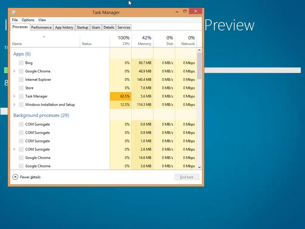Select the Store process row

tap(103, 88)
